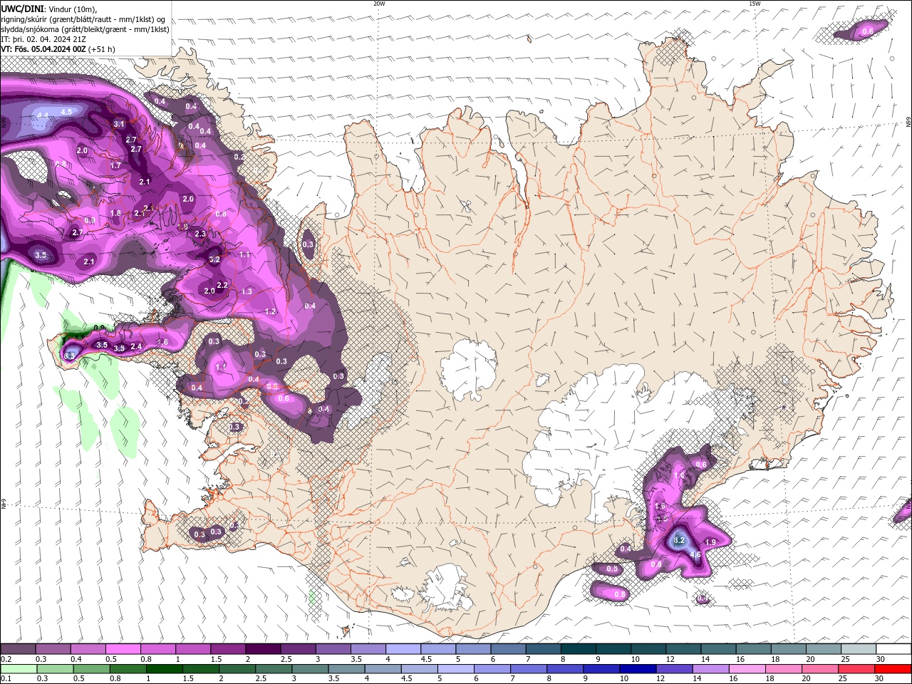Click the 1.8 snowfall value label
The width and height of the screenshot is (912, 684).
pyautogui.click(x=115, y=213)
